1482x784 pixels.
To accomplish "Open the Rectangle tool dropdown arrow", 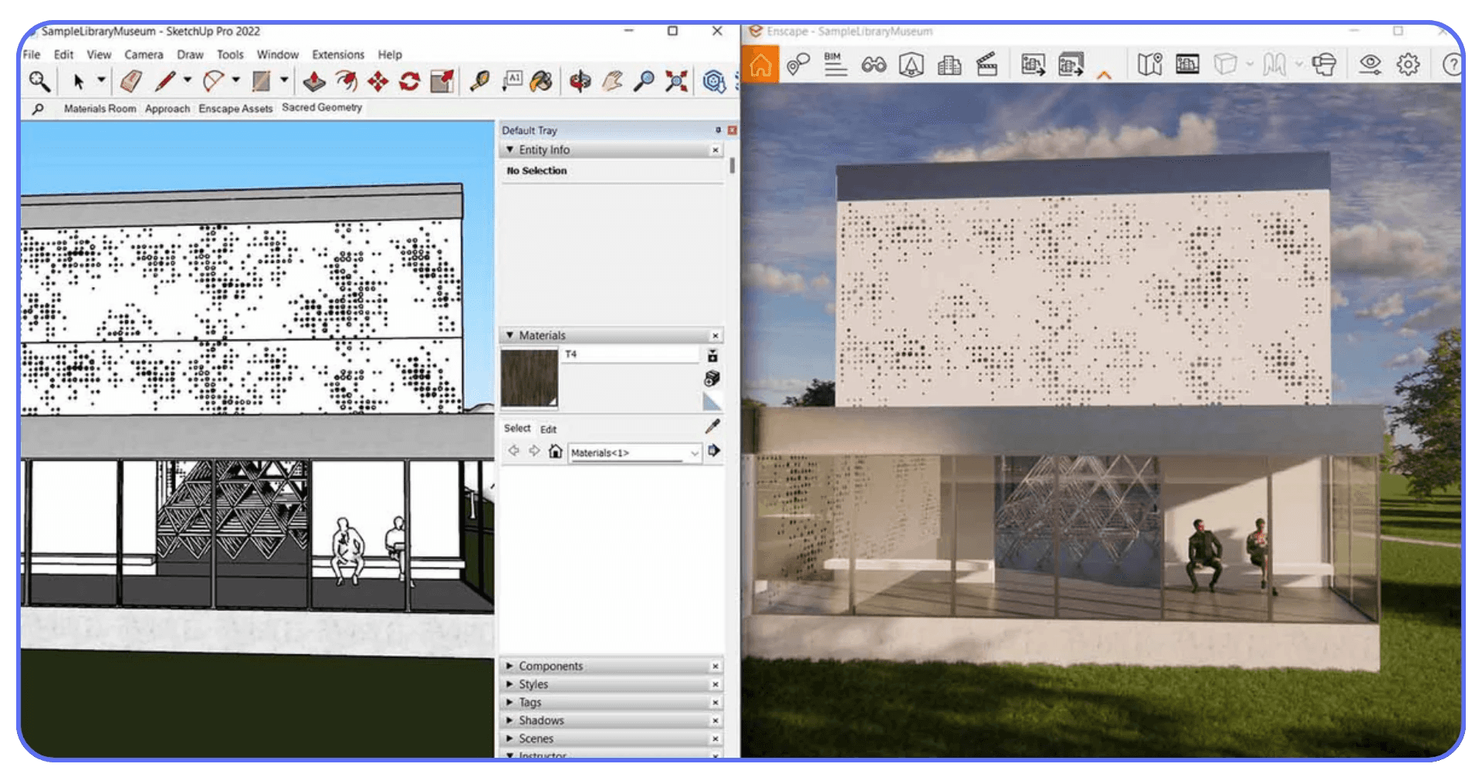I will point(284,80).
